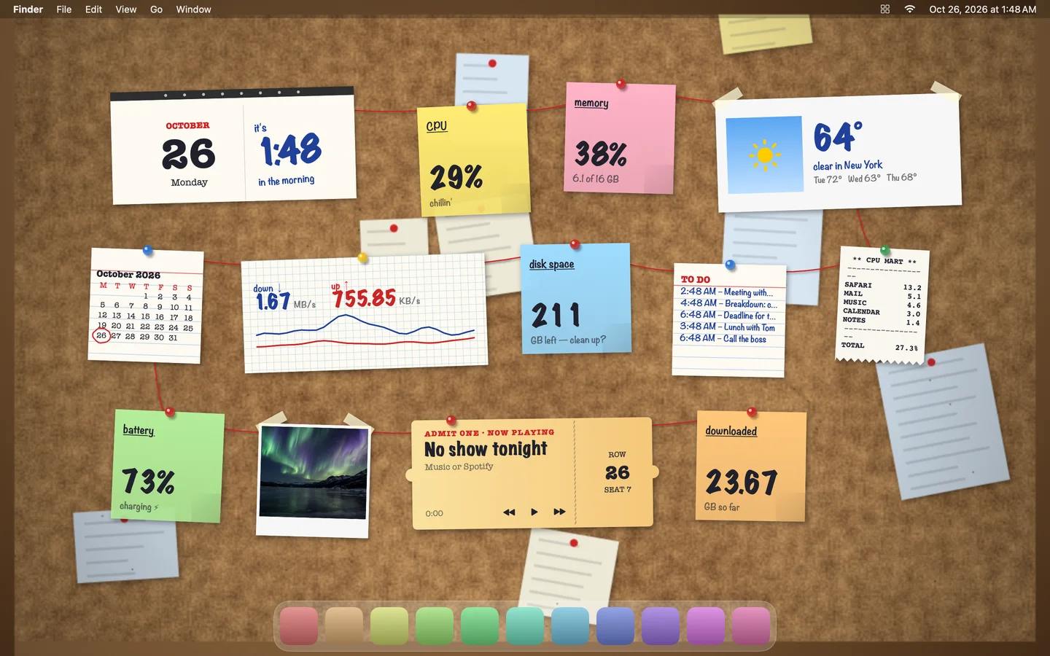
Task: Click "Music or Spotify" on the ticket
Action: coord(459,466)
